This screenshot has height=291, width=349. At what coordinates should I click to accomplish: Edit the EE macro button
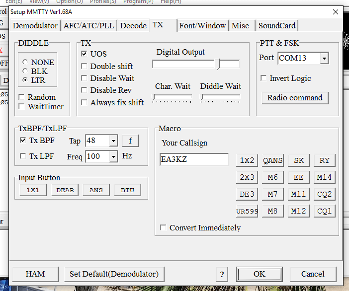pos(298,177)
